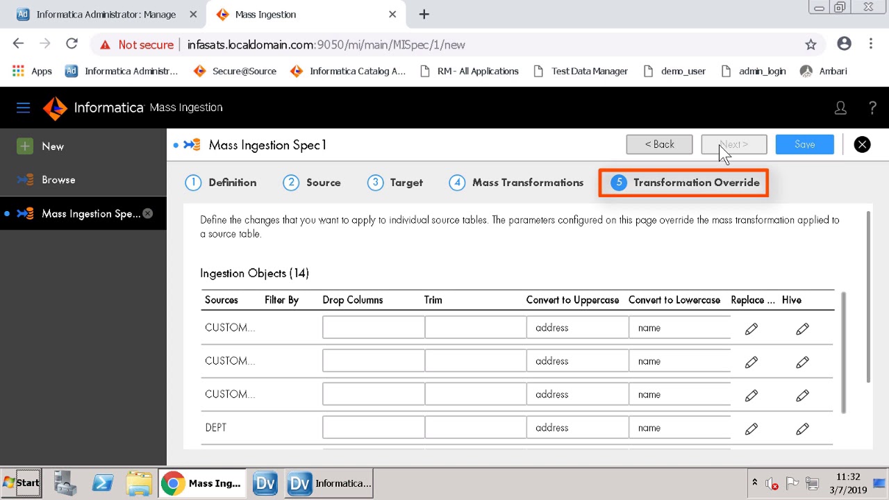Viewport: 889px width, 500px height.
Task: Click the Convert to Lowercase header
Action: [x=674, y=300]
